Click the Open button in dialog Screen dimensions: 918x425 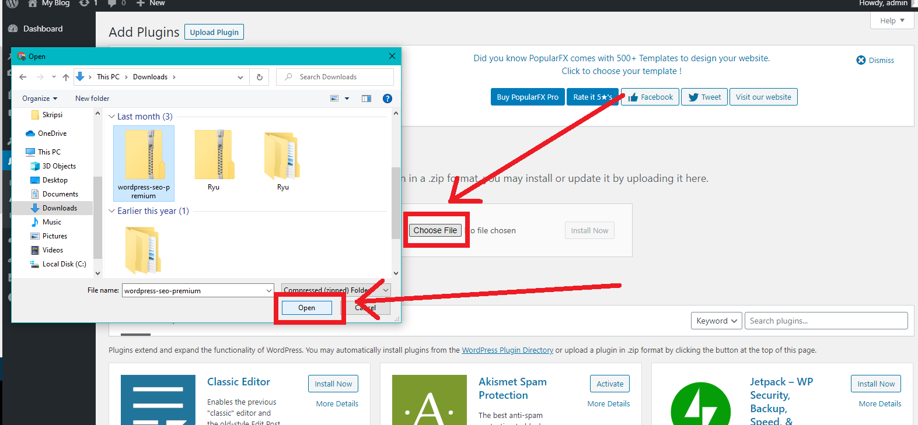307,308
